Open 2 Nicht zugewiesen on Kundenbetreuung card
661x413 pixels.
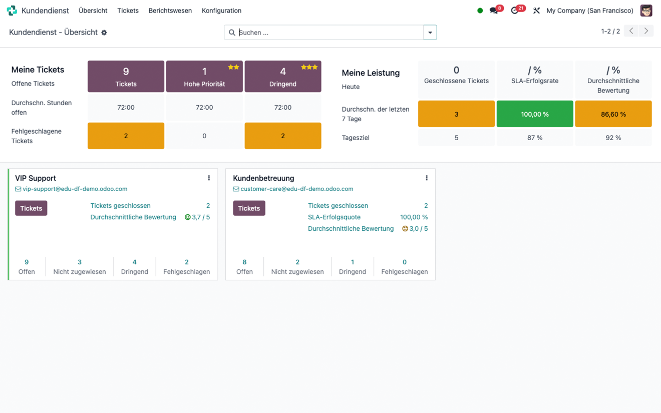pyautogui.click(x=297, y=267)
